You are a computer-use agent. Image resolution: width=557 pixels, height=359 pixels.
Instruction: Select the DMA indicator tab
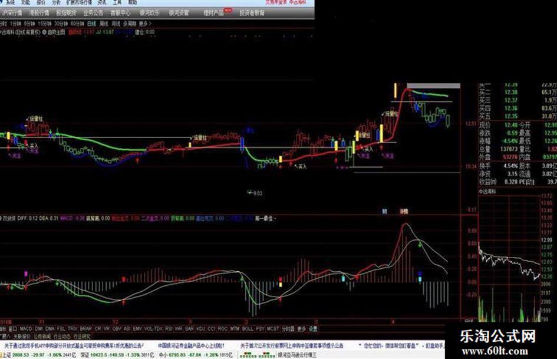pos(50,329)
